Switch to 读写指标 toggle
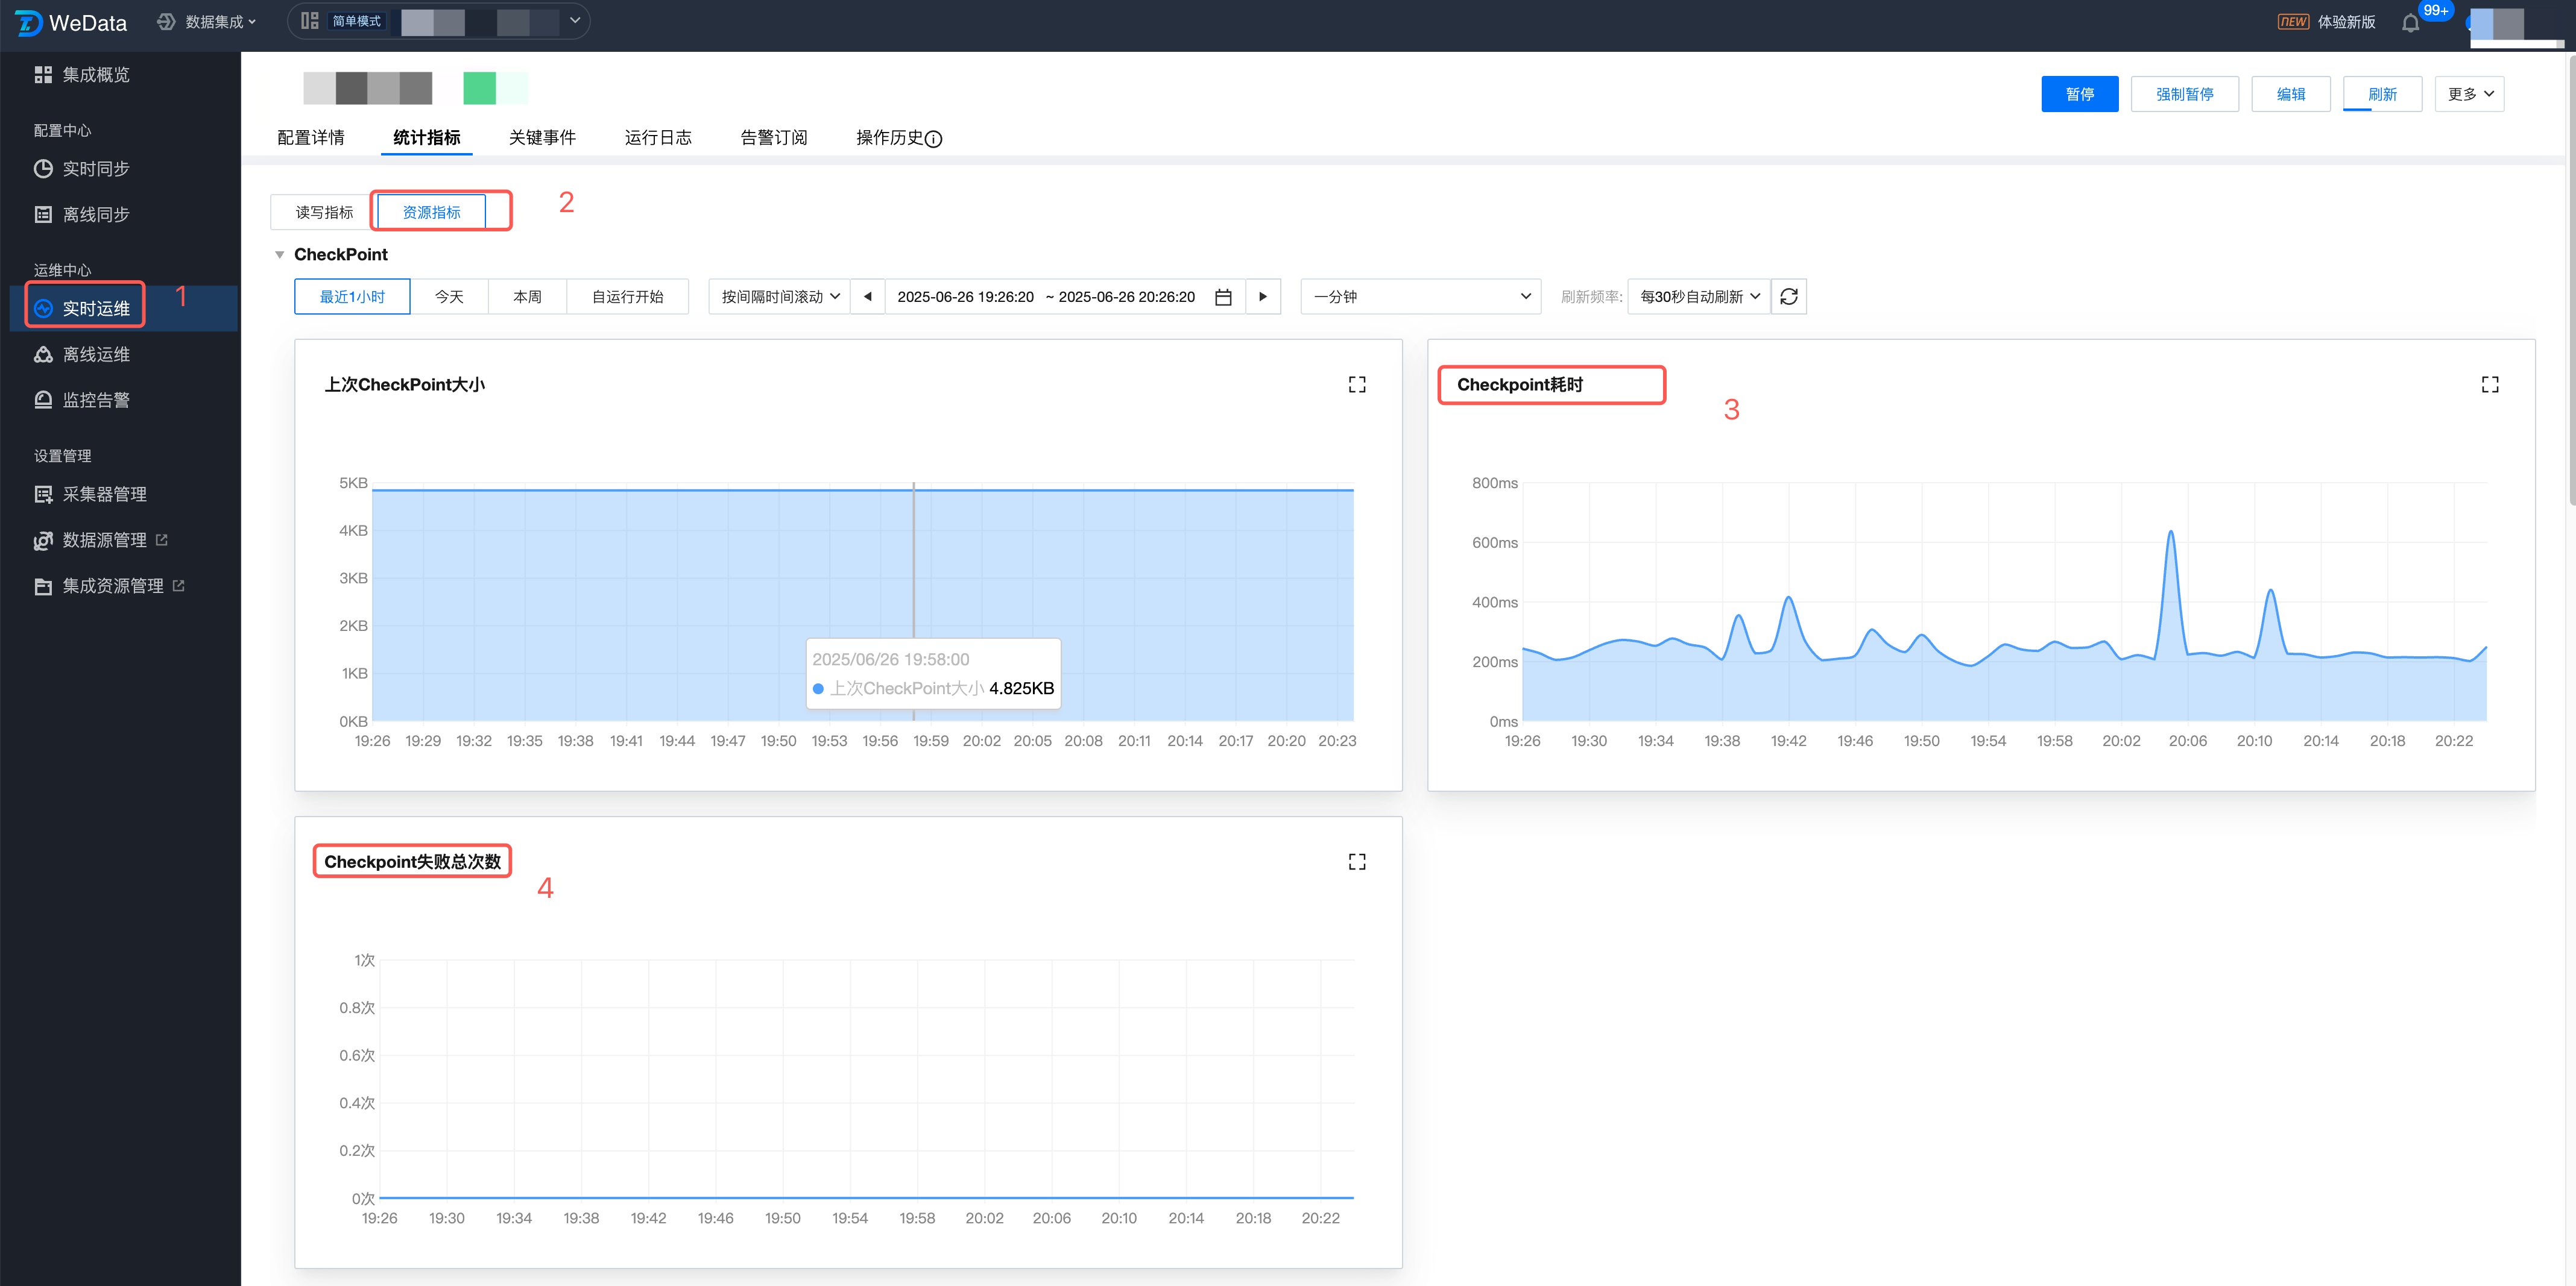 click(324, 212)
